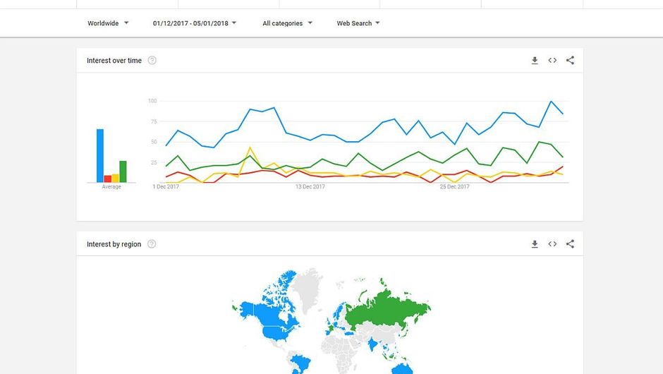This screenshot has height=374, width=663.
Task: Download the Interest over time data
Action: [535, 61]
